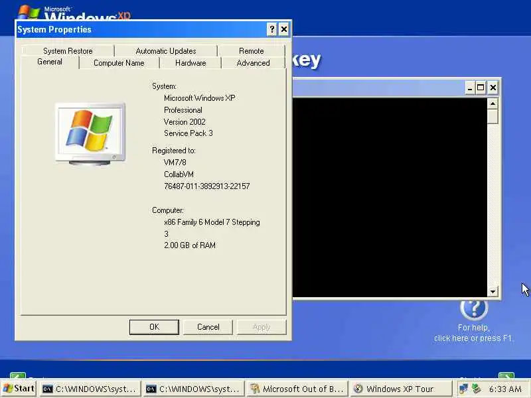The height and width of the screenshot is (398, 531).
Task: Close the System Properties dialog
Action: 284,29
